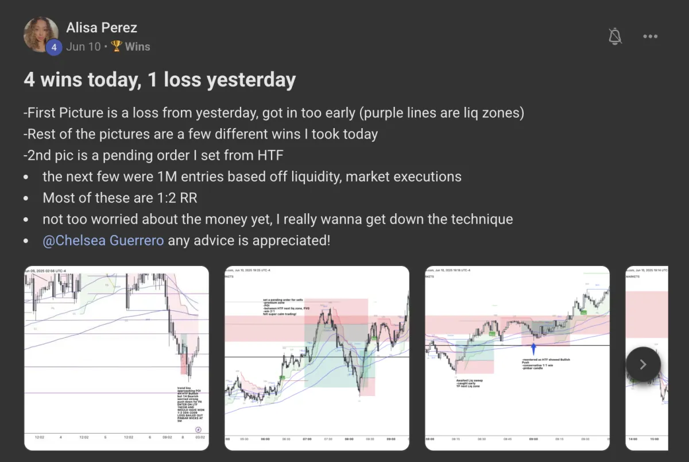689x462 pixels.
Task: Click the level 4 badge on avatar
Action: point(54,47)
